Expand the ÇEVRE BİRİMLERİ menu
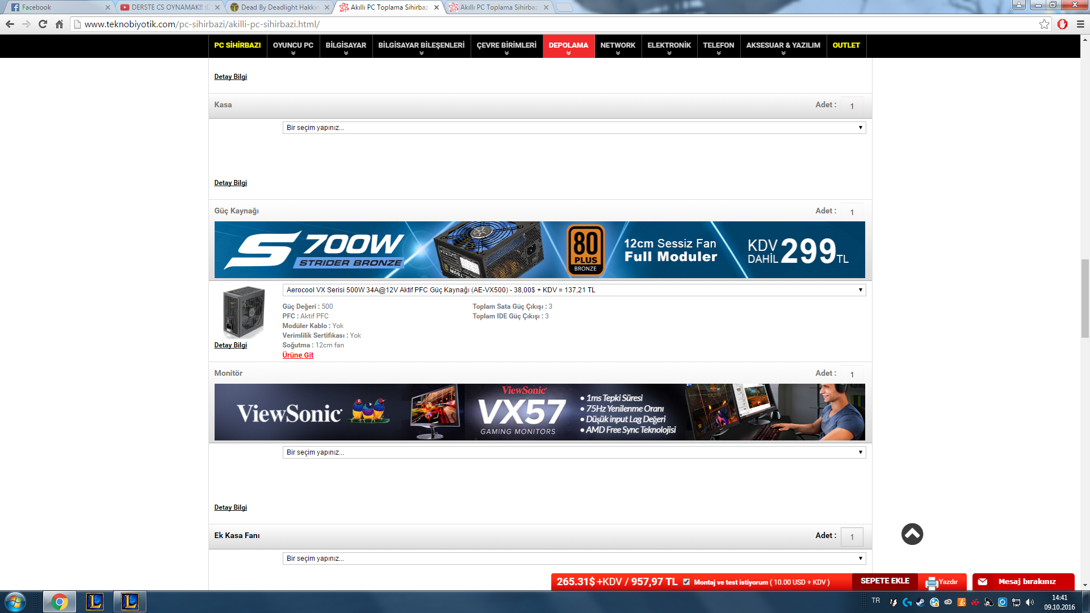 tap(506, 46)
